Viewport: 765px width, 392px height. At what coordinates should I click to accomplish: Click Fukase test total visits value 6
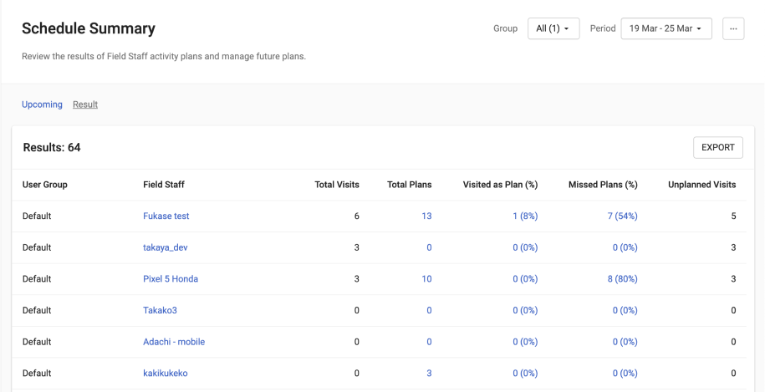[x=357, y=216]
